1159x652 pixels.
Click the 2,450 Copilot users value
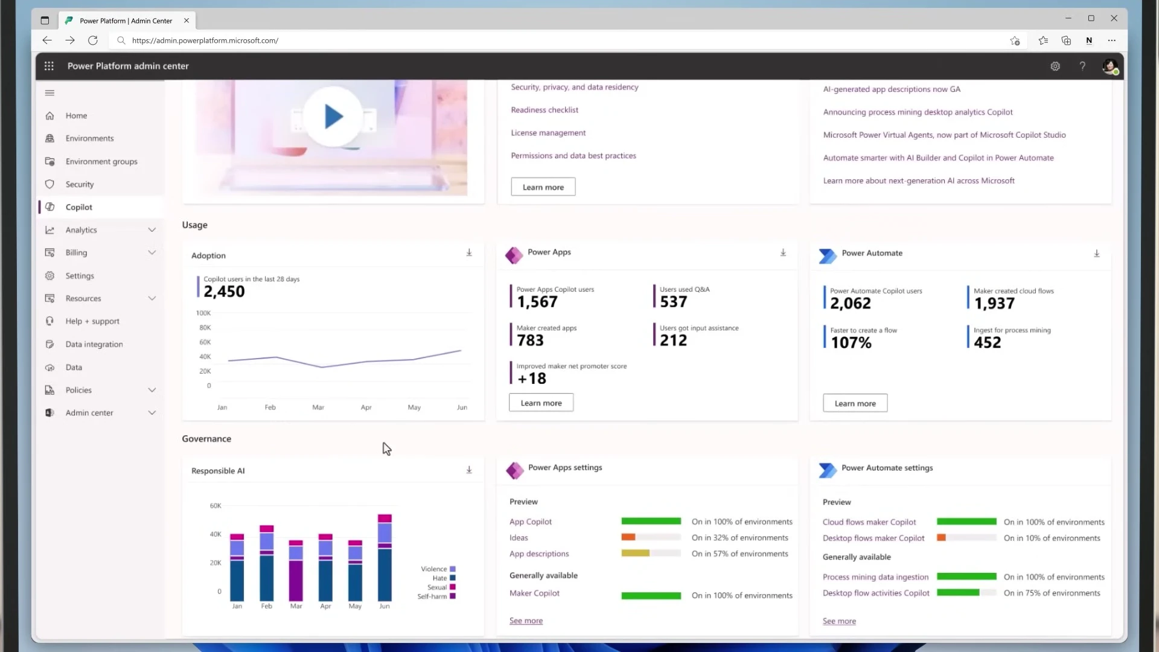point(224,292)
